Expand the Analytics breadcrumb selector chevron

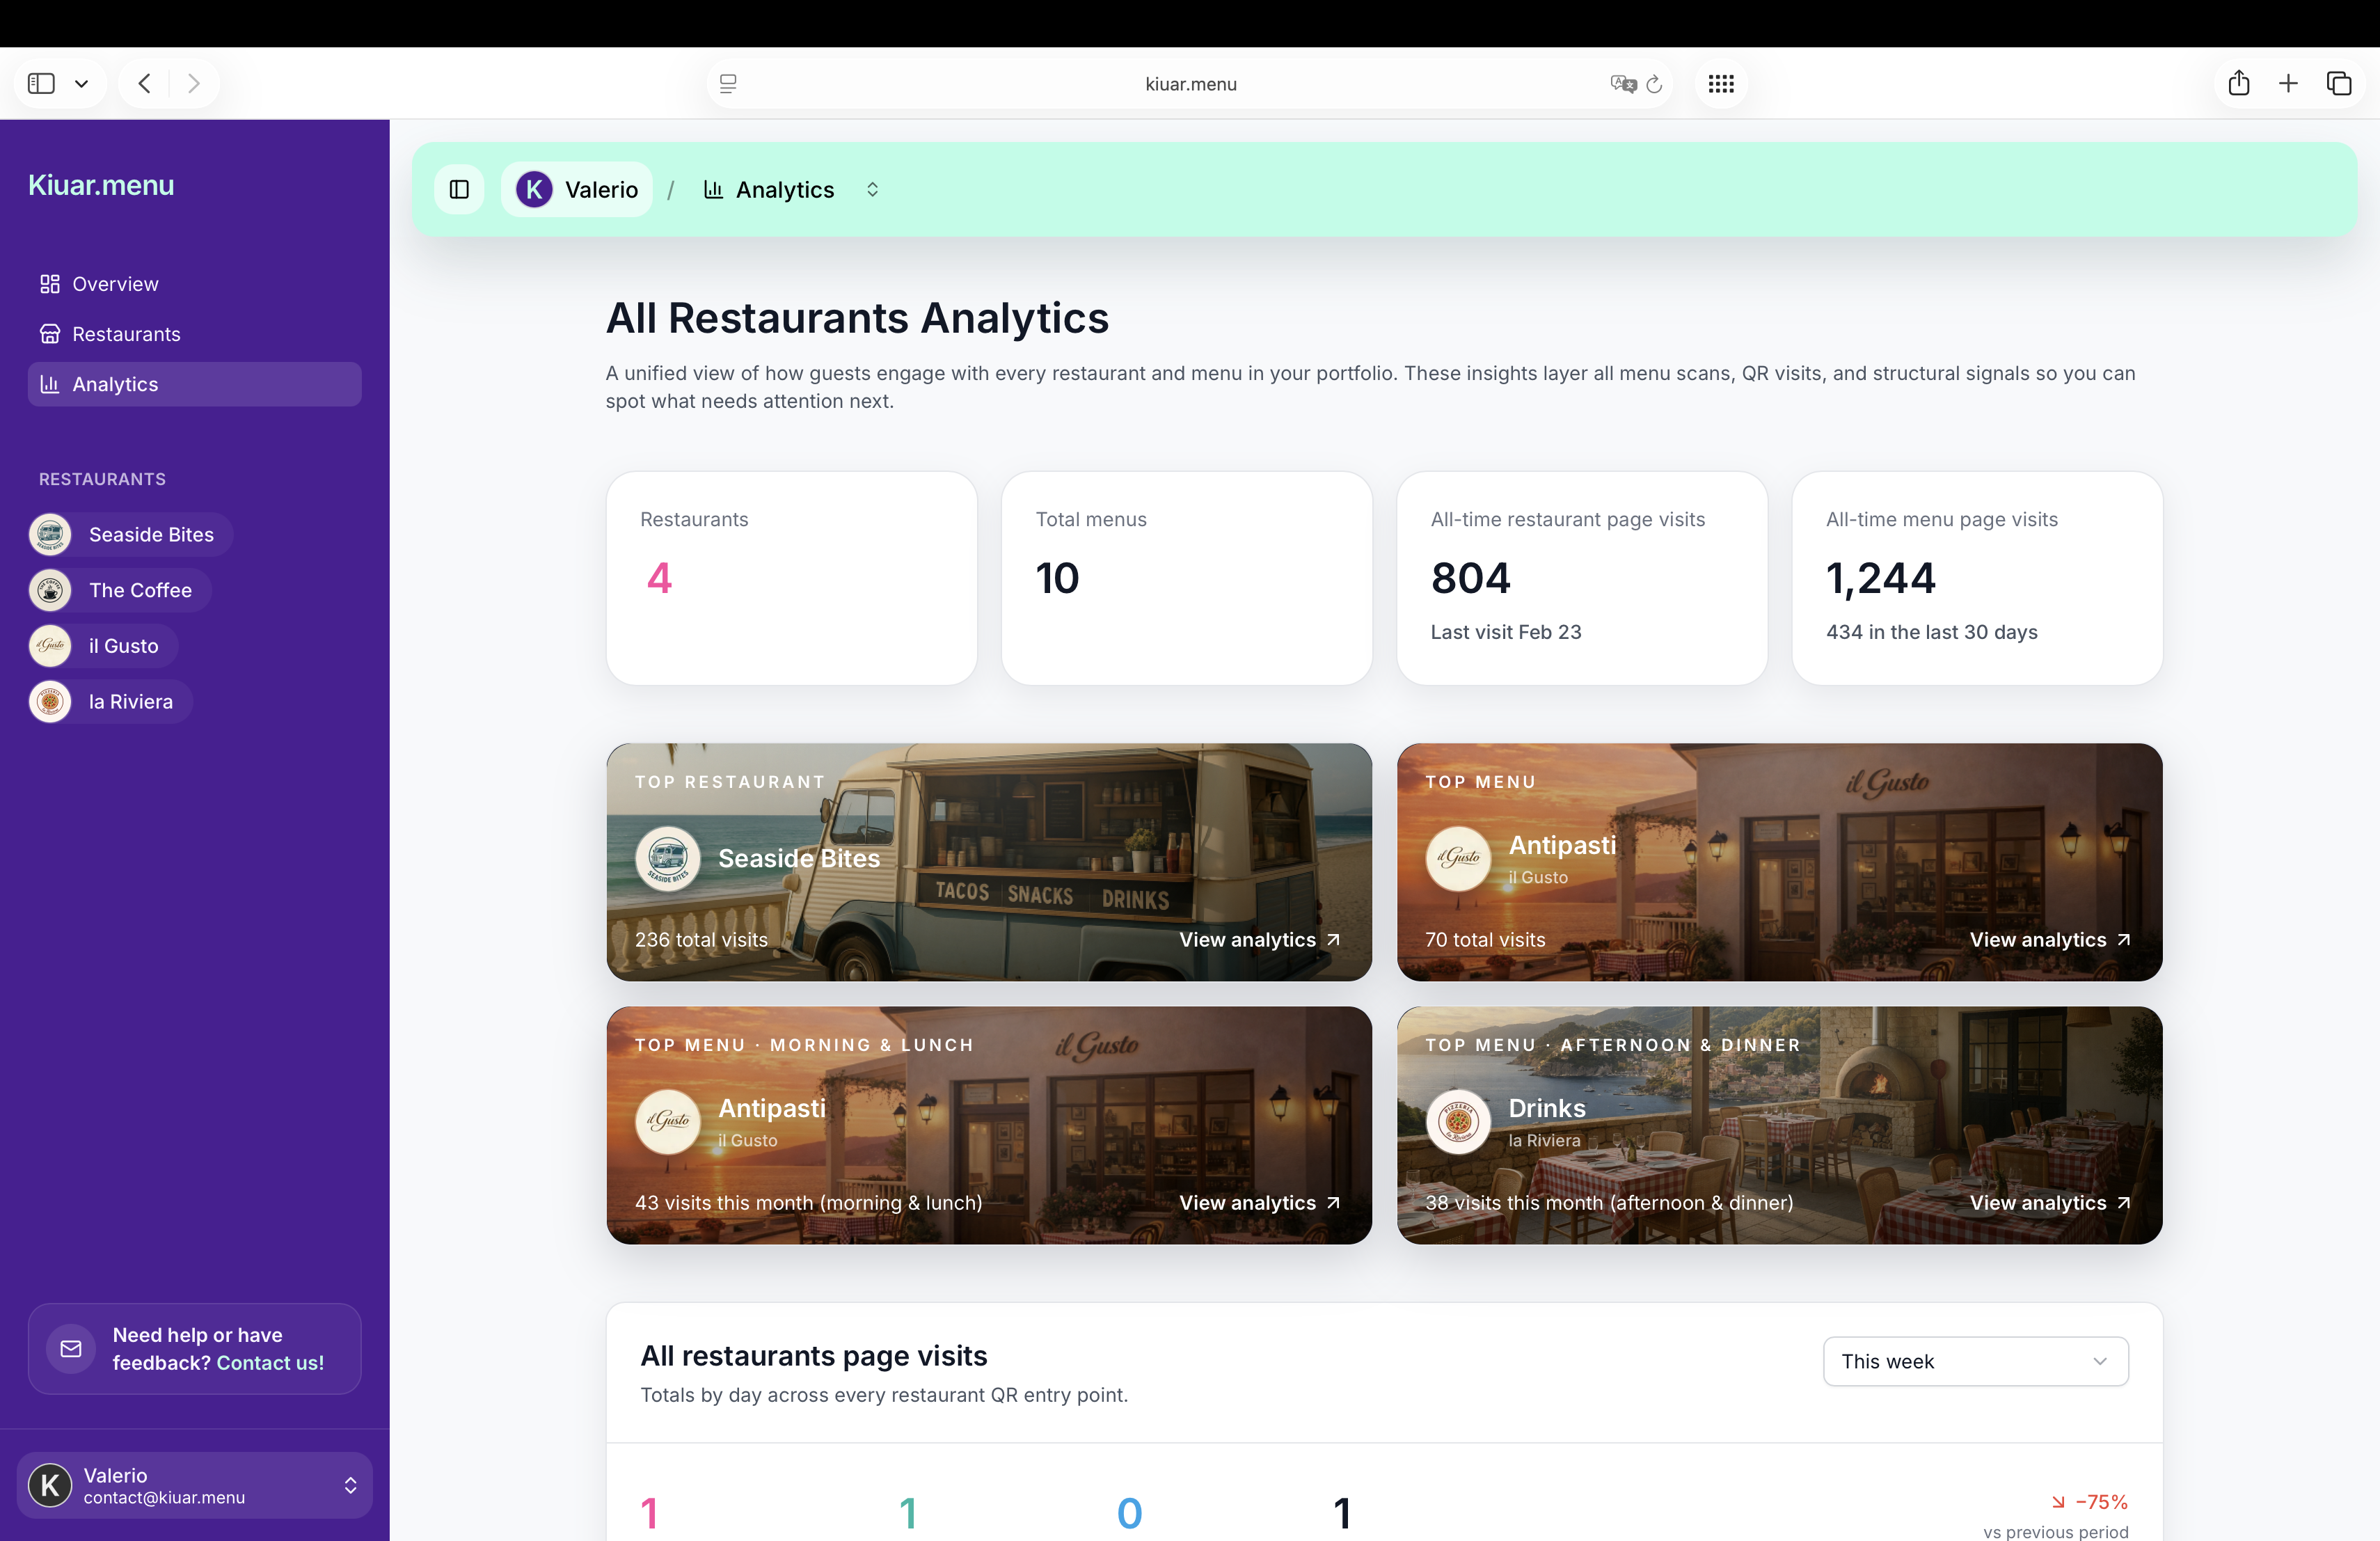[x=872, y=190]
